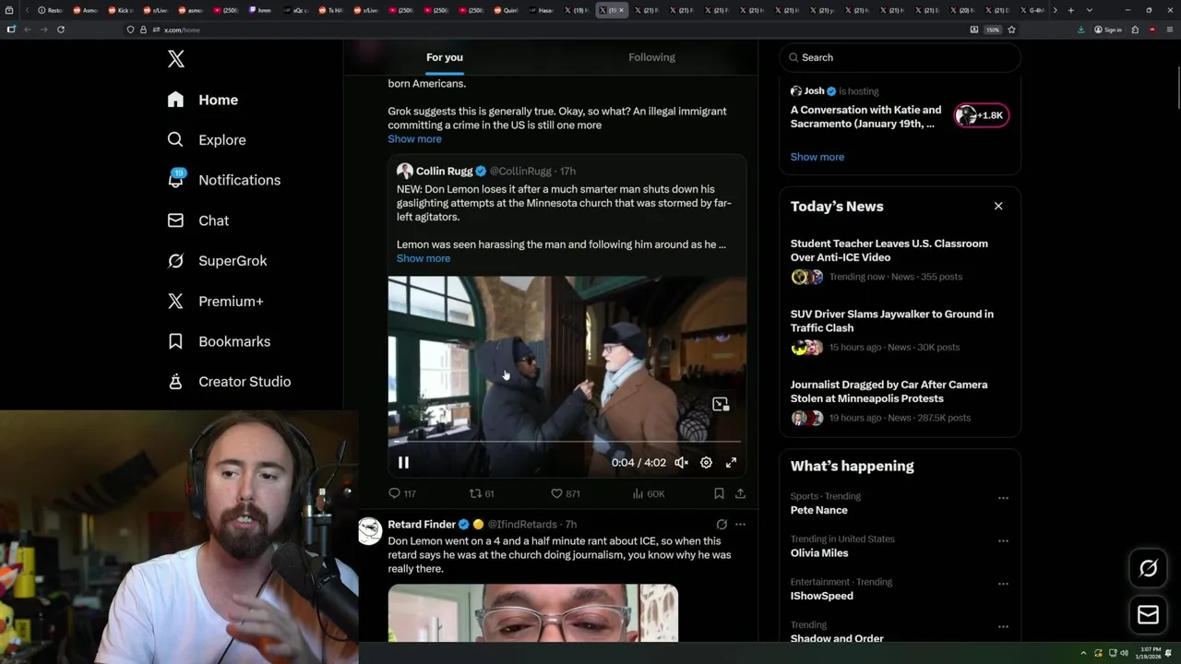Open @CollinRugg handle link

point(520,172)
